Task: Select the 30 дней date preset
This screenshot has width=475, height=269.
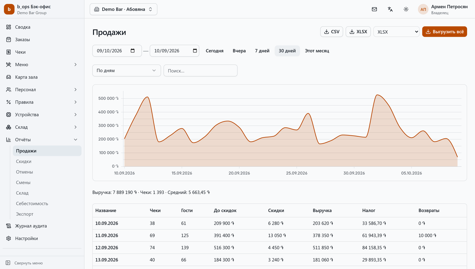Action: (287, 51)
